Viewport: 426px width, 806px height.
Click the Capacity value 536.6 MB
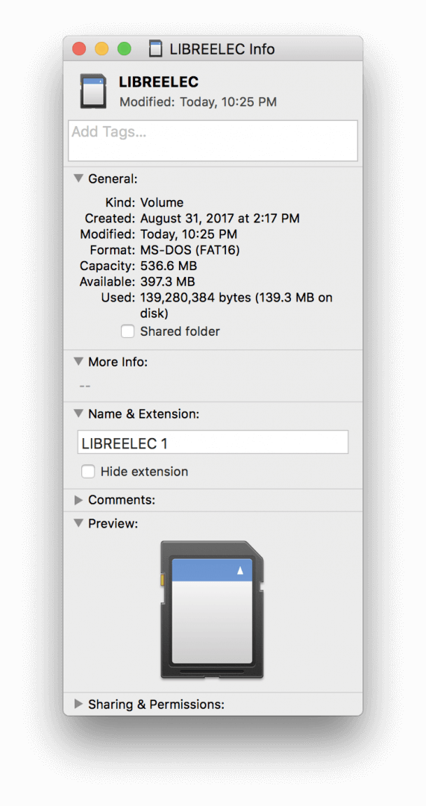point(169,266)
